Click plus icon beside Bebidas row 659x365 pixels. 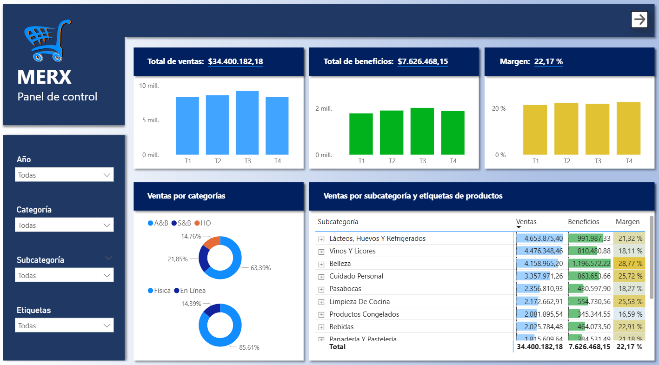pyautogui.click(x=321, y=327)
